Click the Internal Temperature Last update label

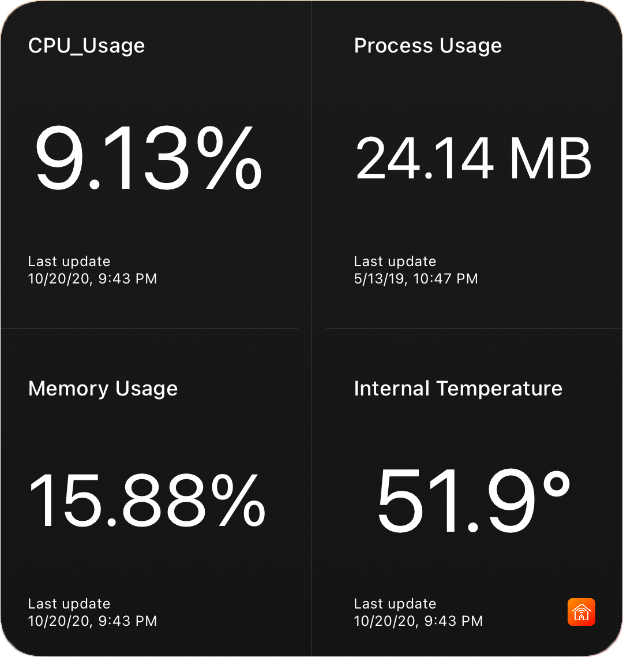click(x=395, y=603)
